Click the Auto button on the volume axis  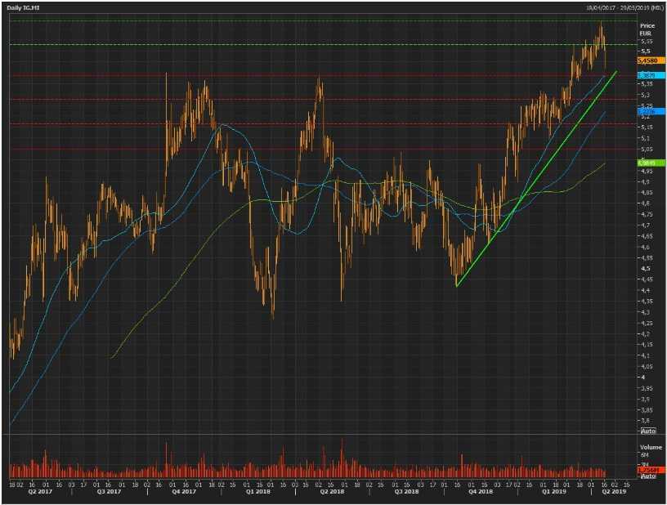tap(648, 476)
